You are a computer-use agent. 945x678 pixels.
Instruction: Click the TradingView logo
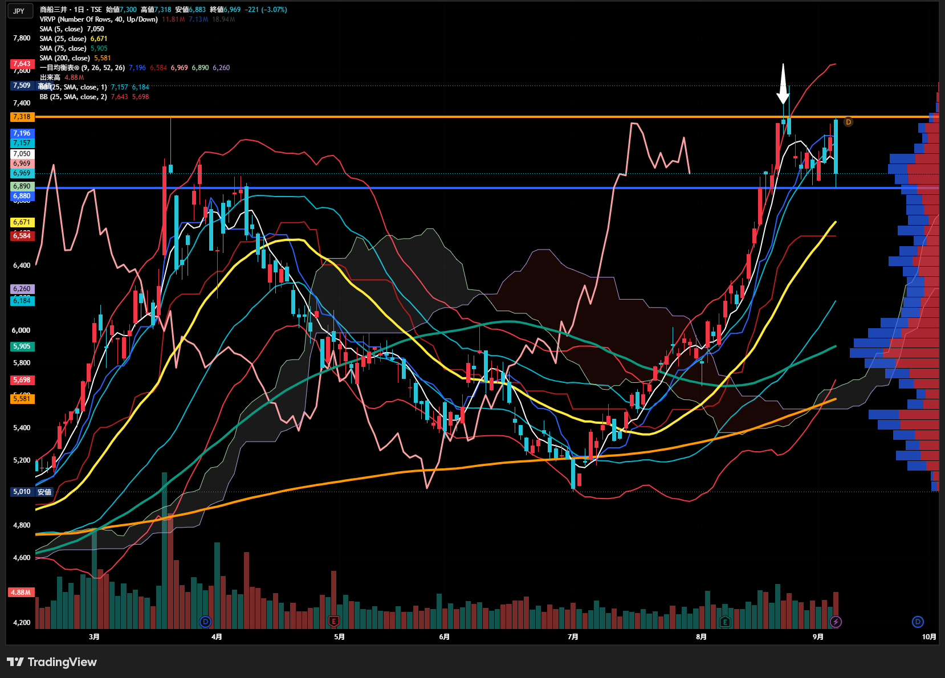pos(52,662)
